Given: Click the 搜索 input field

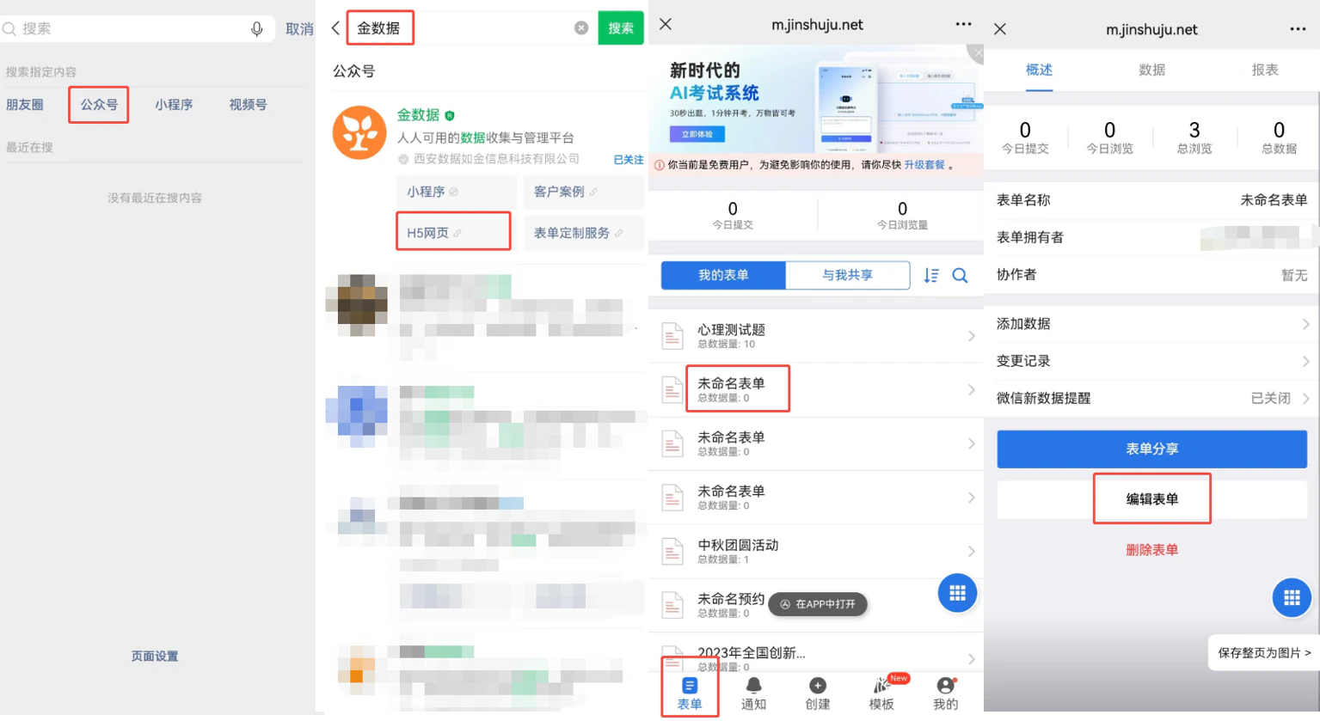Looking at the screenshot, I should click(138, 29).
